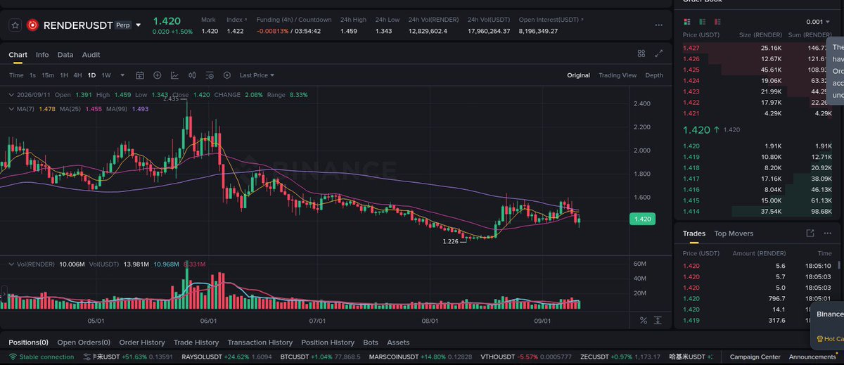Open the RENDERUSDT pair selector arrow
This screenshot has width=844, height=365.
[139, 25]
